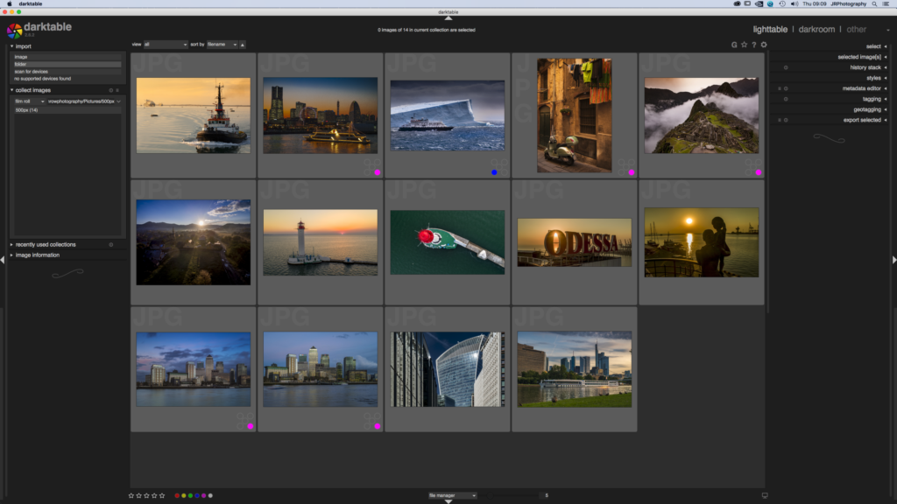
Task: Collapse right side panel arrow
Action: (894, 259)
